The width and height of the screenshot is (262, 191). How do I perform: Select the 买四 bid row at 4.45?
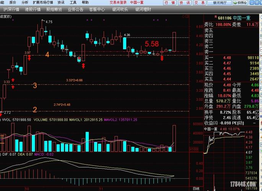[231, 74]
